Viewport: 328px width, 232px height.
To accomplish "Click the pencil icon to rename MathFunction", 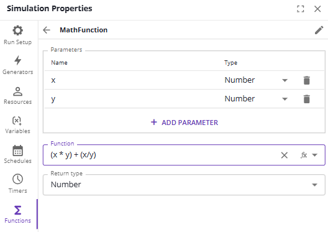I will click(x=319, y=30).
